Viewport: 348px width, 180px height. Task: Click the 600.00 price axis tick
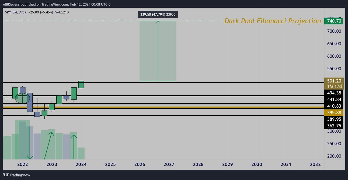pyautogui.click(x=334, y=56)
